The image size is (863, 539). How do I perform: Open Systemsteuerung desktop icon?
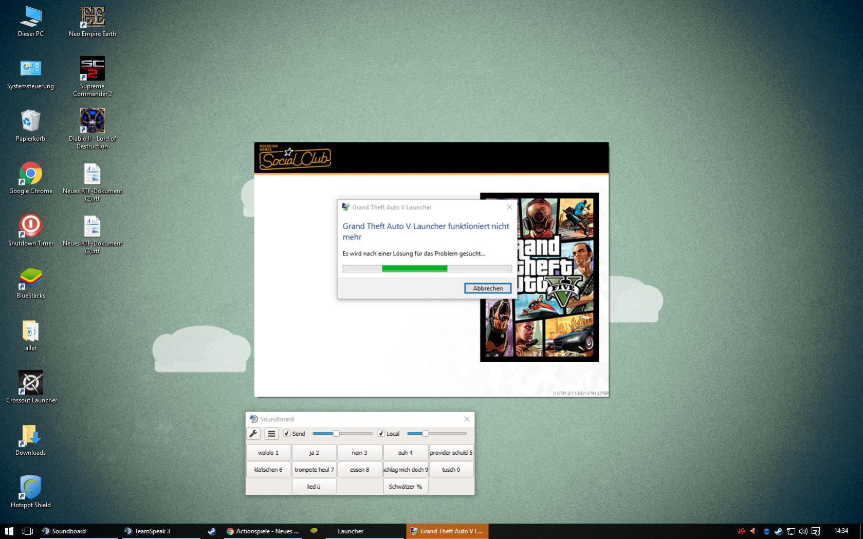[x=31, y=74]
